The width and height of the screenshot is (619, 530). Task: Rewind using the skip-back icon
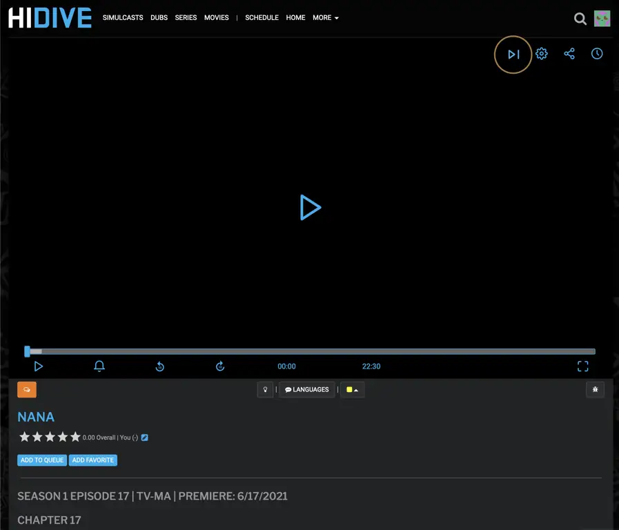160,366
